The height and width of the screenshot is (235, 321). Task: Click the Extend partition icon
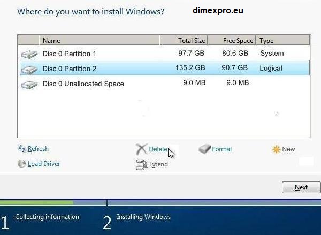pos(141,165)
